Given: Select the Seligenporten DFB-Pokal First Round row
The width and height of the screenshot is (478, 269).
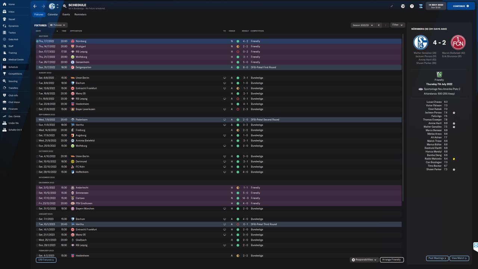Looking at the screenshot, I should (x=219, y=67).
